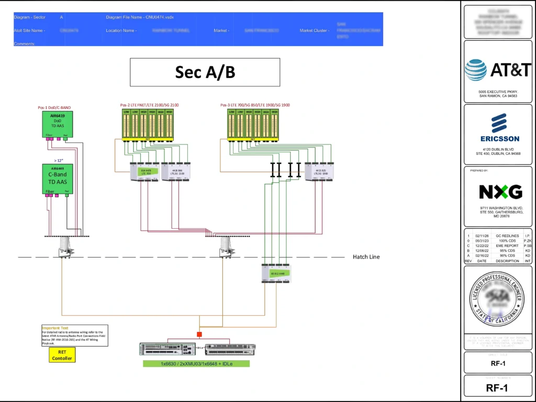Click the red junction square above basebands
Image resolution: width=536 pixels, height=402 pixels.
tap(199, 334)
